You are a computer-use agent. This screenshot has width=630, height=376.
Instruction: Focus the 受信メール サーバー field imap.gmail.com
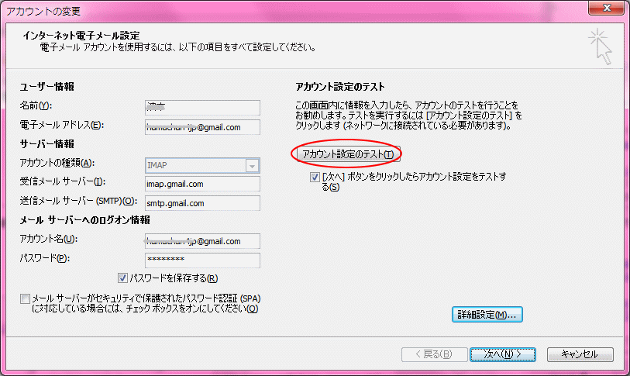(x=202, y=184)
